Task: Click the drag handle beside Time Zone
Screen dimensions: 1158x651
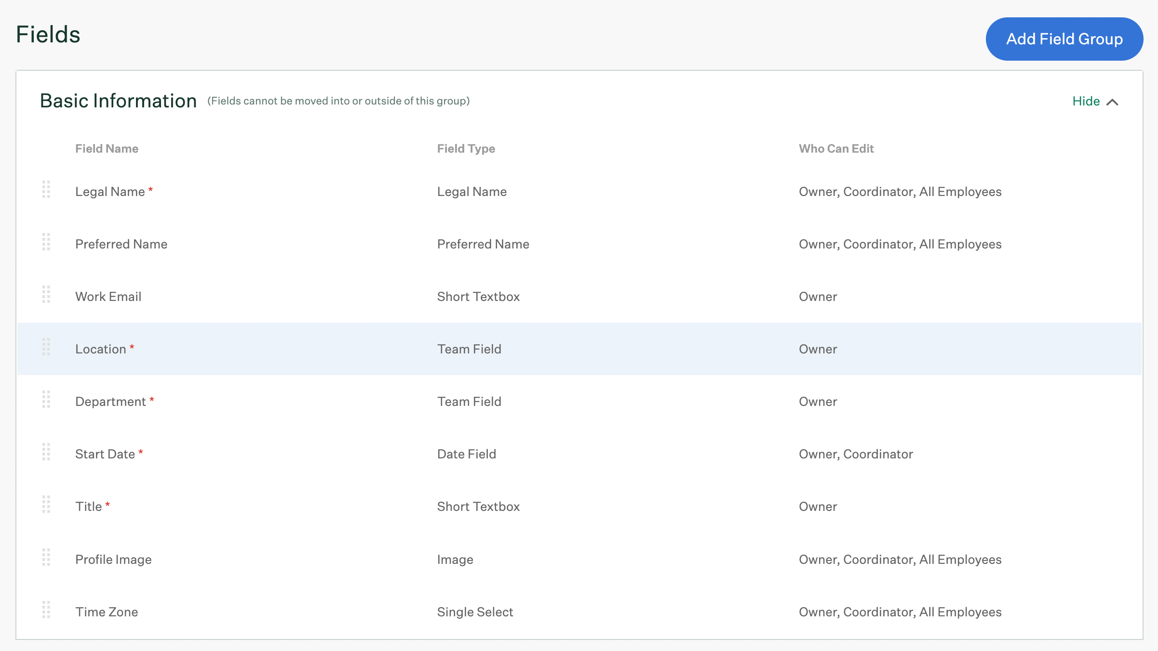Action: [x=46, y=610]
